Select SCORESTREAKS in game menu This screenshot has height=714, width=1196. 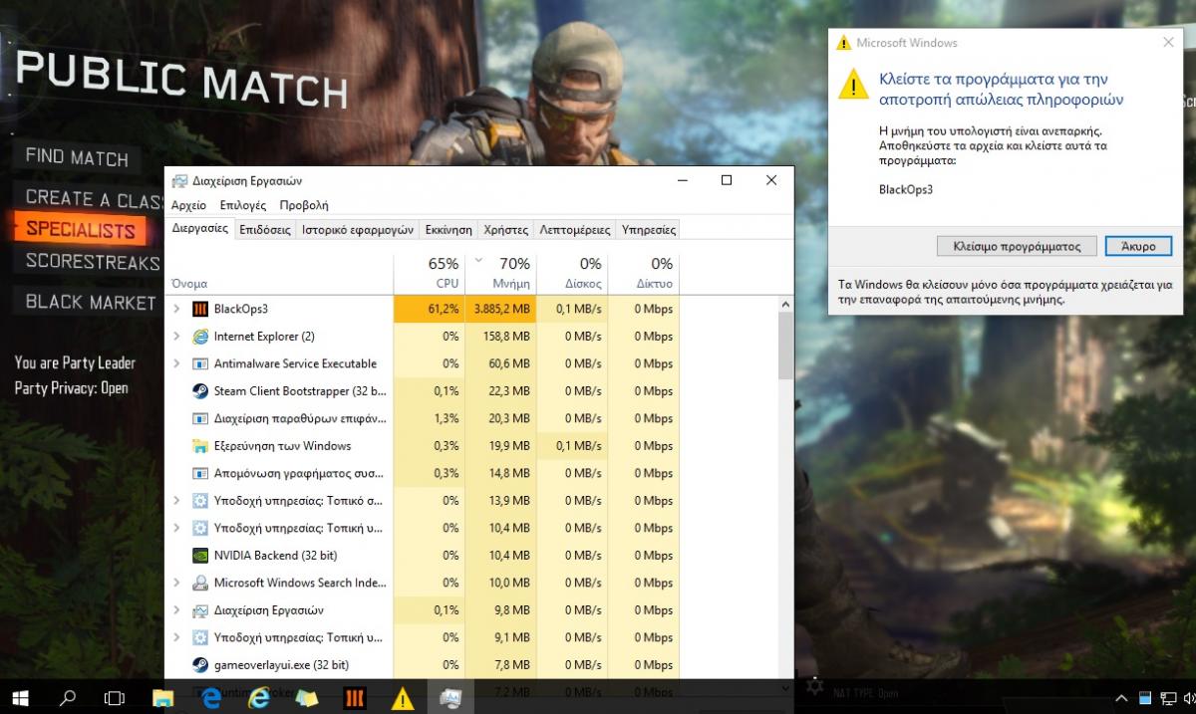93,262
